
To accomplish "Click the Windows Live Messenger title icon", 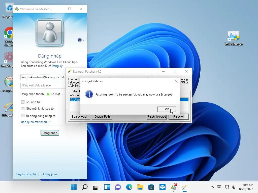I will pyautogui.click(x=17, y=9).
